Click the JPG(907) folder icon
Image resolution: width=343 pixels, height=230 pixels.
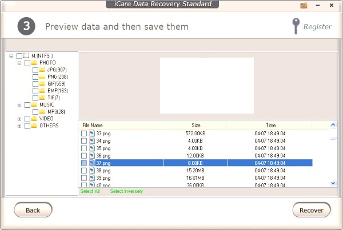click(x=42, y=70)
